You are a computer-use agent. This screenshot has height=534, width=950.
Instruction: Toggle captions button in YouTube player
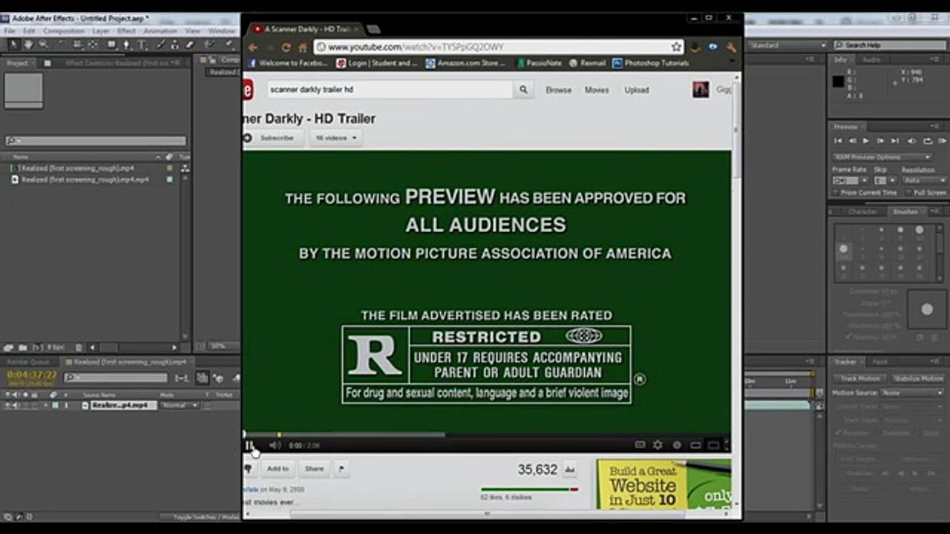pyautogui.click(x=640, y=445)
